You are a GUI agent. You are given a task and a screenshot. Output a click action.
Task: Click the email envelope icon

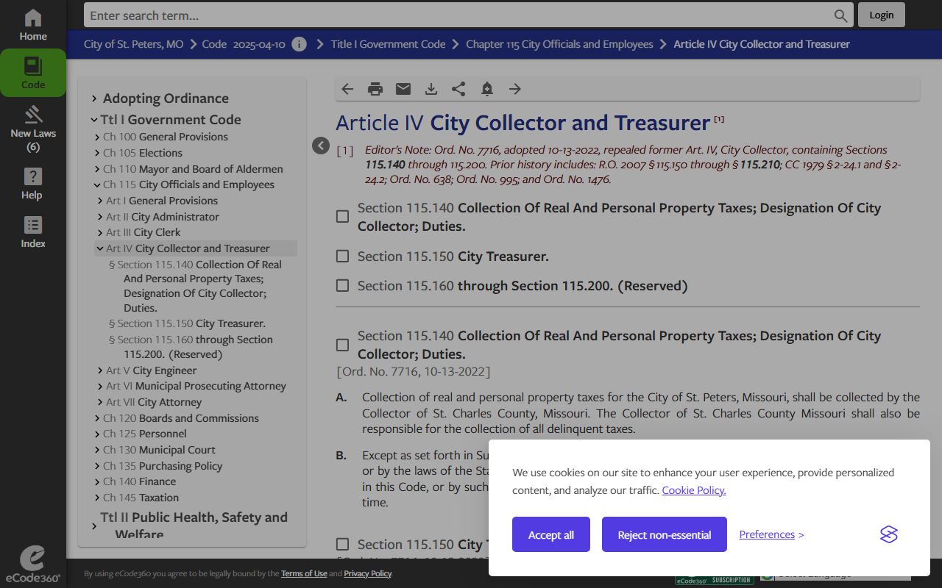pos(403,89)
